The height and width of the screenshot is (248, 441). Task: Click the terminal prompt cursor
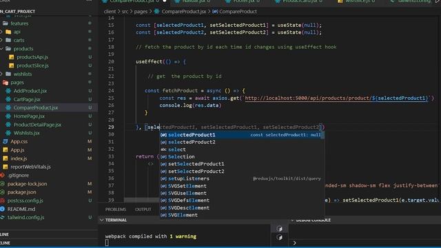pyautogui.click(x=107, y=242)
